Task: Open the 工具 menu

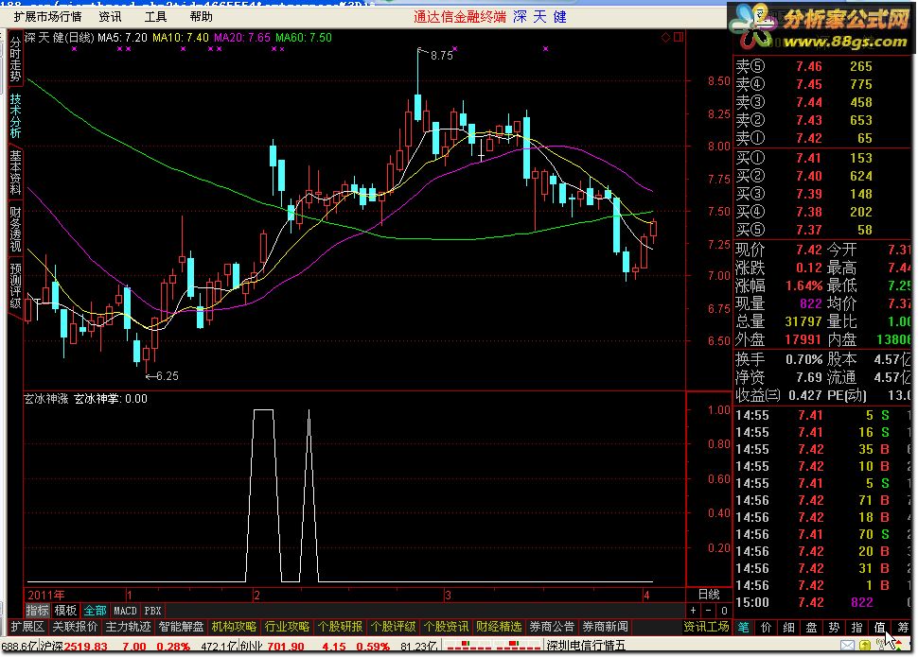Action: (155, 16)
